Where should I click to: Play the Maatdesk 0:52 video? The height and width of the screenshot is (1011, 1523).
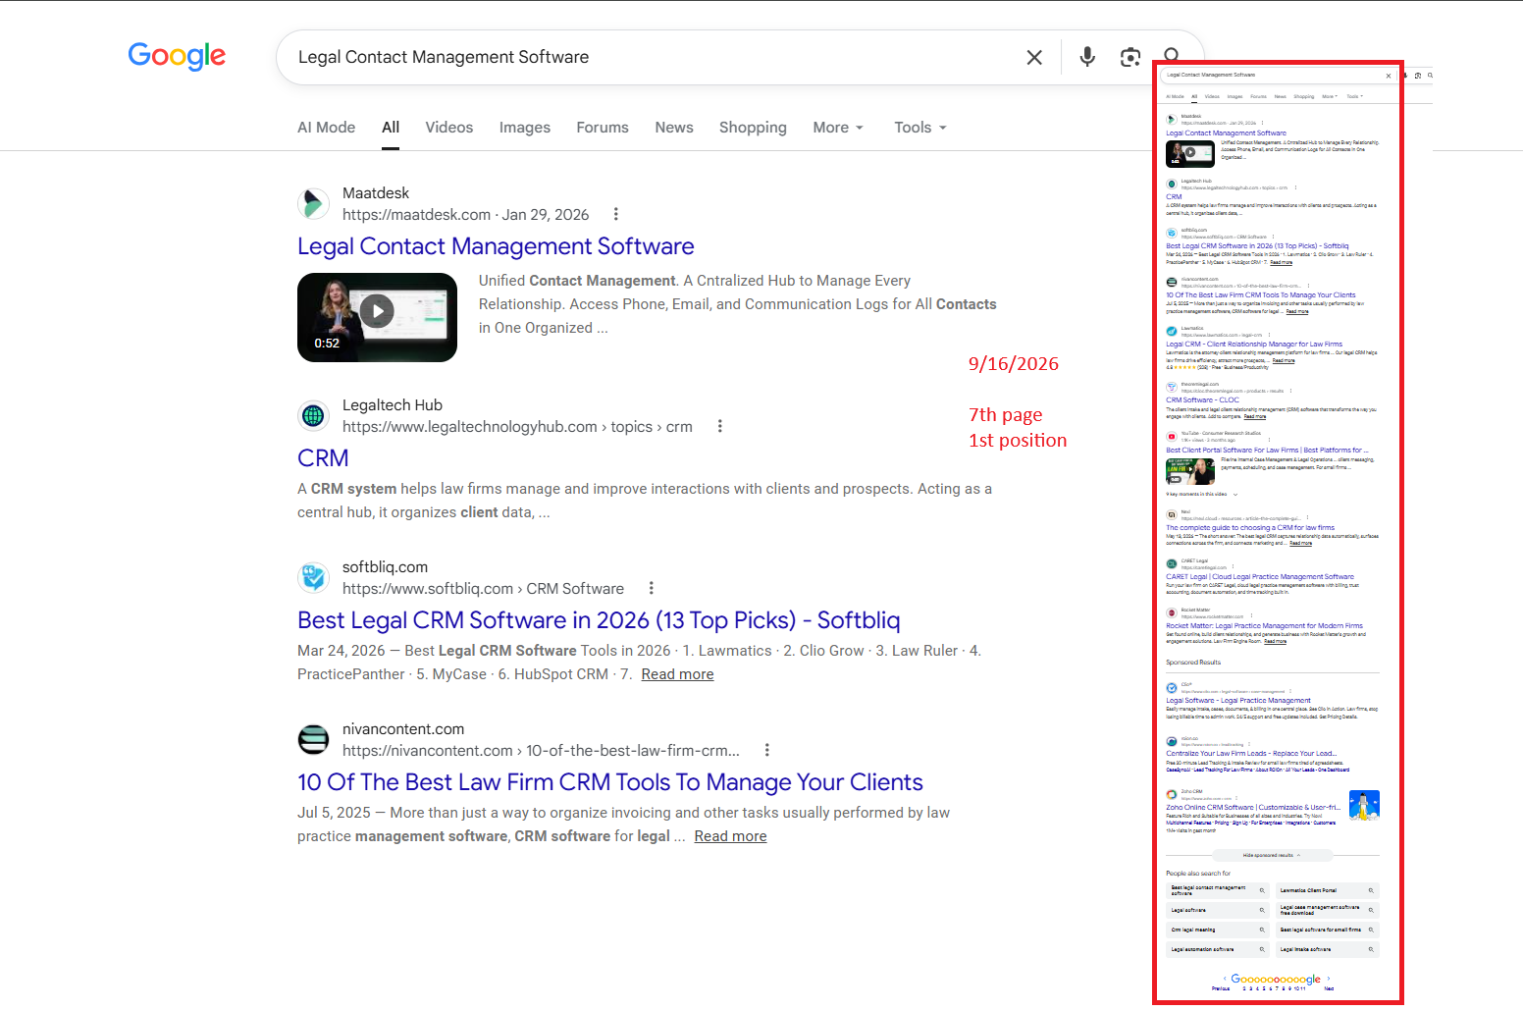pos(377,312)
